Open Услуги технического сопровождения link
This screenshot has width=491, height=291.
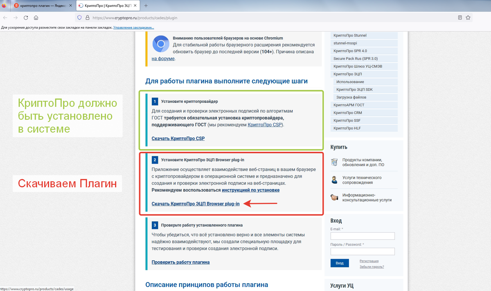(x=362, y=180)
